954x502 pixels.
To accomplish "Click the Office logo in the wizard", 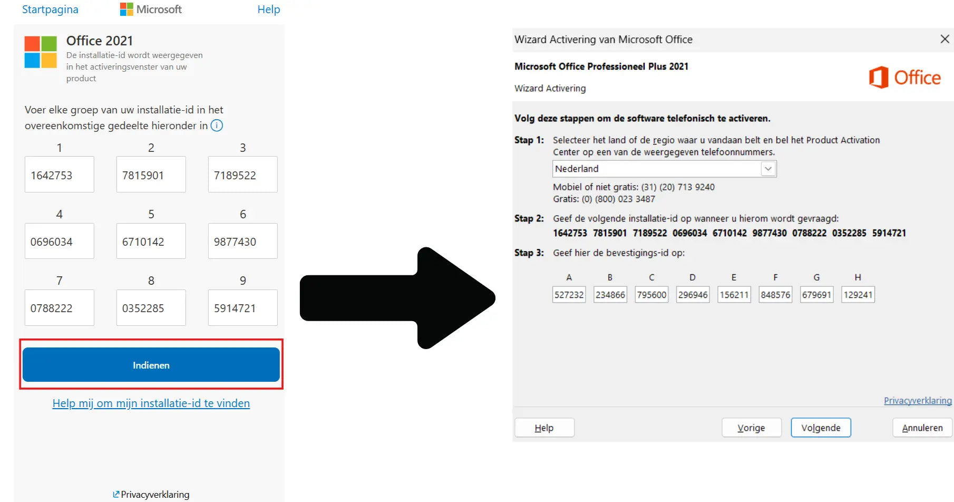I will tap(904, 78).
